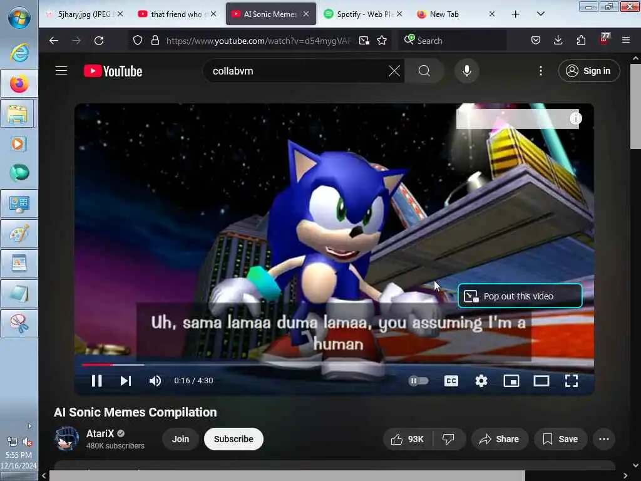Open a new browser tab

point(516,14)
